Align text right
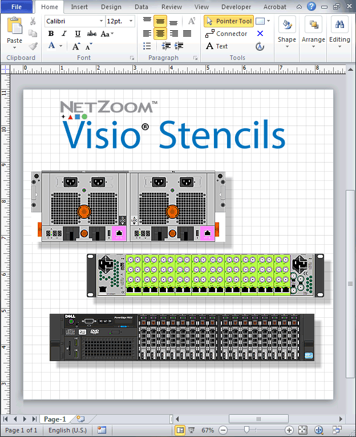This screenshot has height=437, width=356. point(174,34)
